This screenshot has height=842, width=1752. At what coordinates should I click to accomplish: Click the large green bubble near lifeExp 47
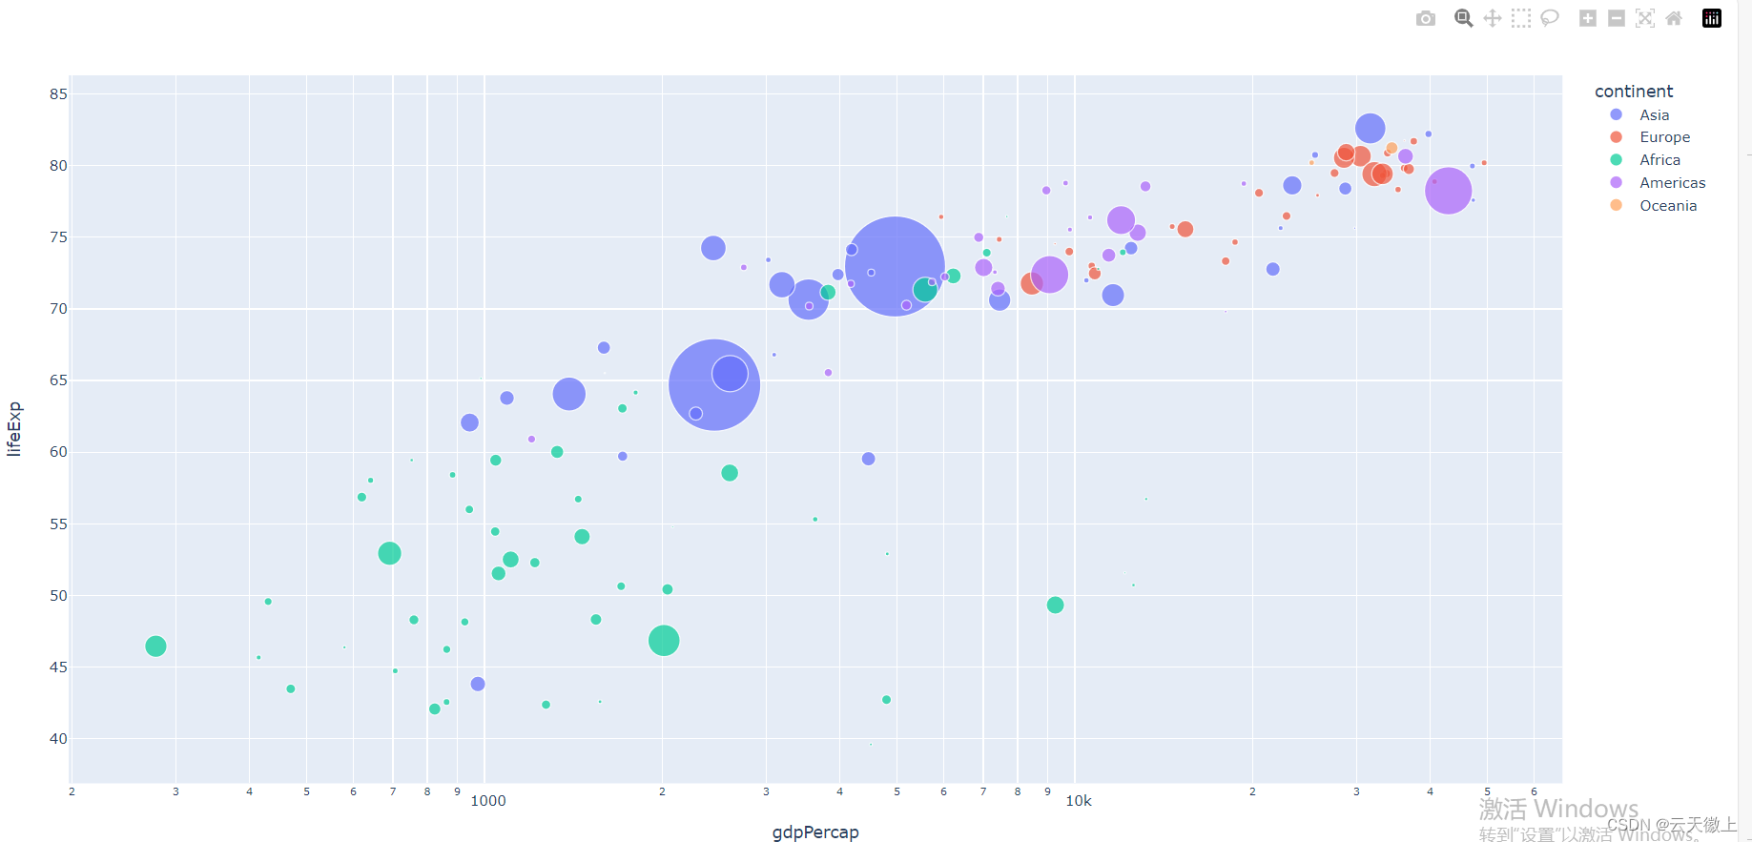click(x=664, y=641)
